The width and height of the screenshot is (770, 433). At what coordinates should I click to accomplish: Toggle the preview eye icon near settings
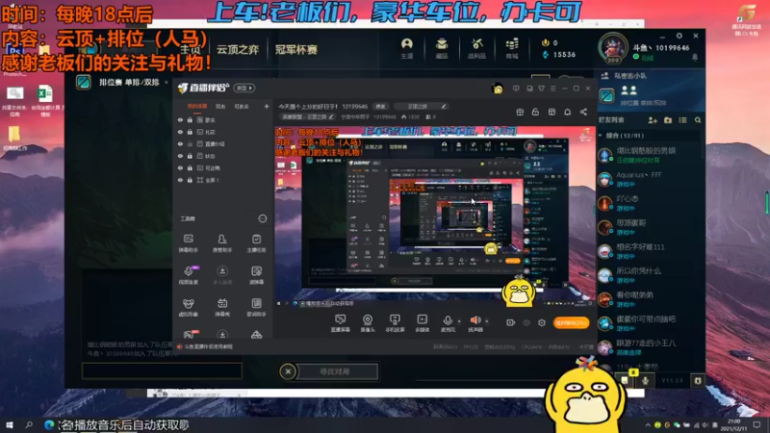click(526, 322)
